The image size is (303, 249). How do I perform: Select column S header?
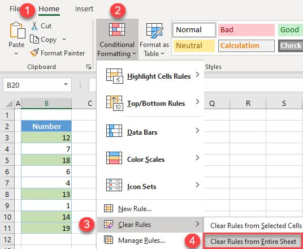[x=284, y=104]
